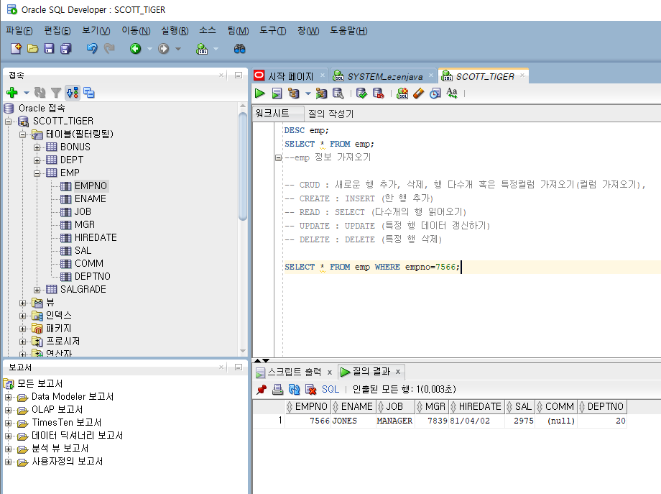The height and width of the screenshot is (494, 661).
Task: Click the Rollback icon in worksheet toolbar
Action: click(x=378, y=93)
